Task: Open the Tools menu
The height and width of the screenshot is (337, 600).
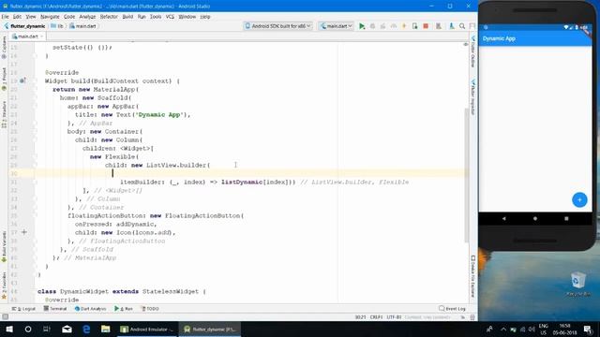Action: tap(156, 17)
